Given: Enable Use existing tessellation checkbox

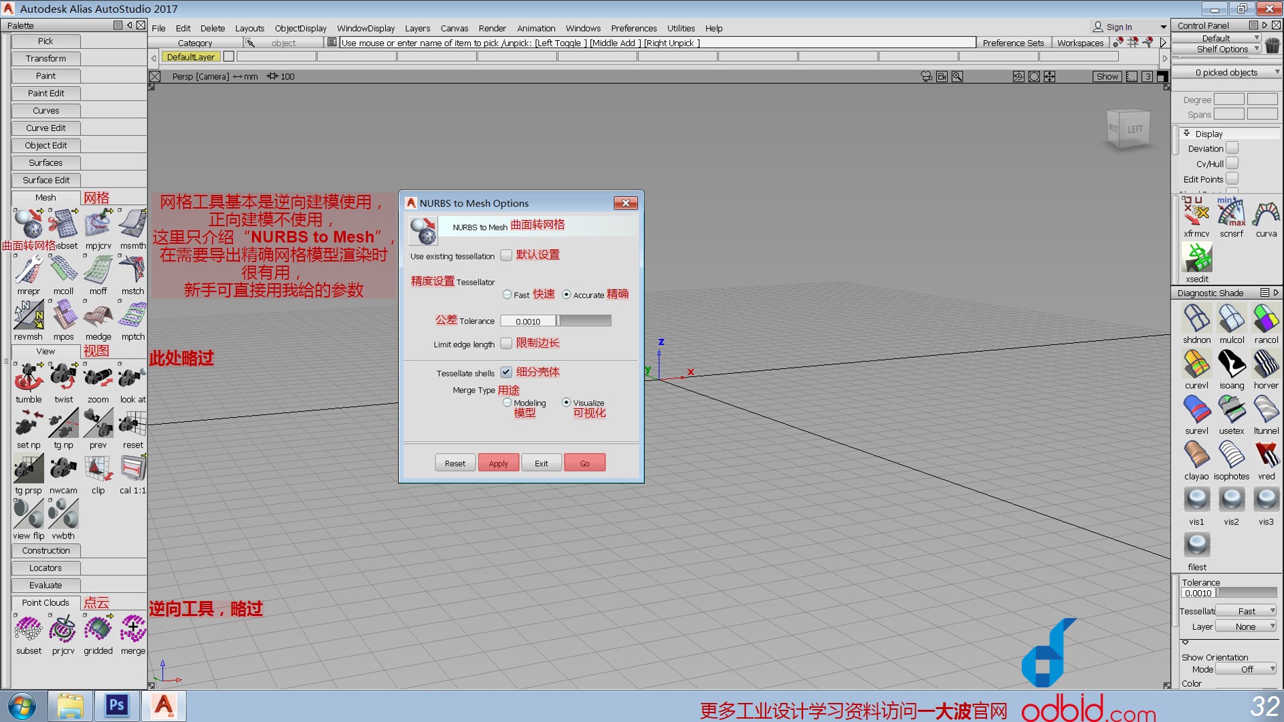Looking at the screenshot, I should pyautogui.click(x=506, y=255).
